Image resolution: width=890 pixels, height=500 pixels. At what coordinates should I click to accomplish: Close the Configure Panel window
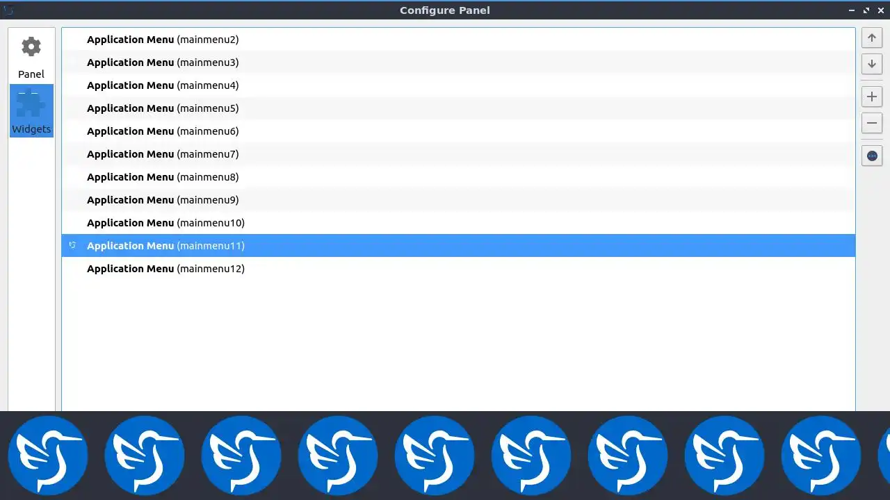pyautogui.click(x=880, y=10)
